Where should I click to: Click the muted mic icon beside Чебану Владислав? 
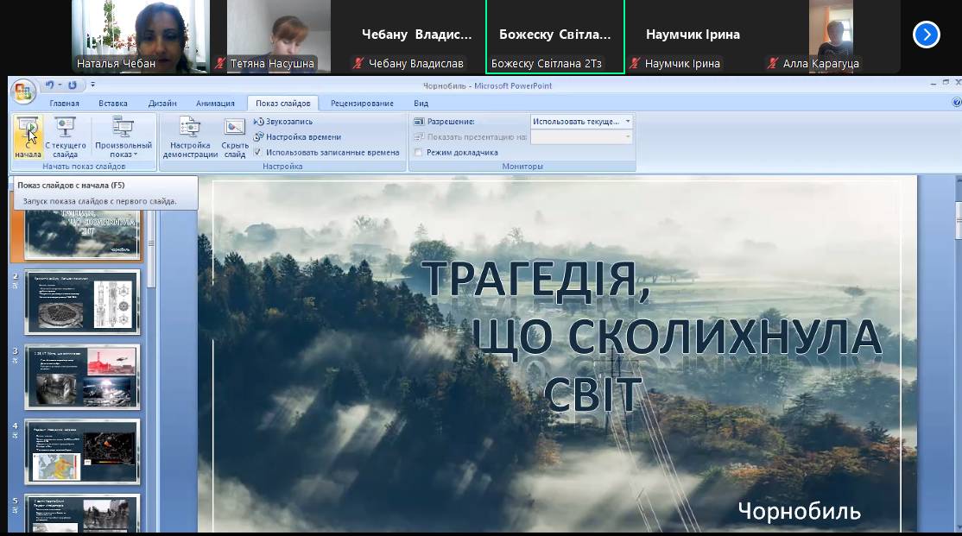pos(358,63)
